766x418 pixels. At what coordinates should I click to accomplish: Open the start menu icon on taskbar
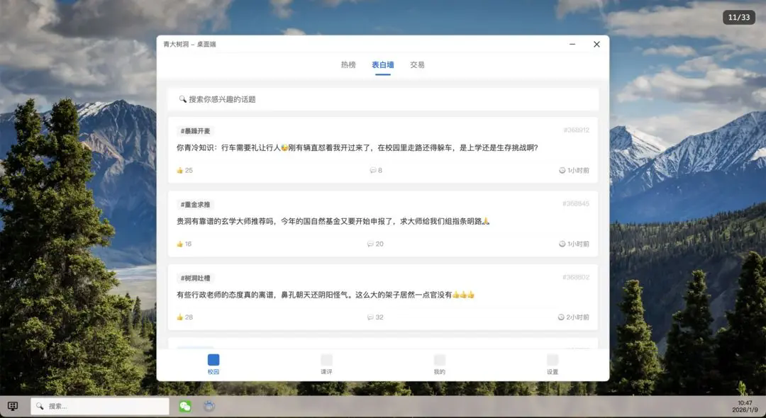pos(12,405)
